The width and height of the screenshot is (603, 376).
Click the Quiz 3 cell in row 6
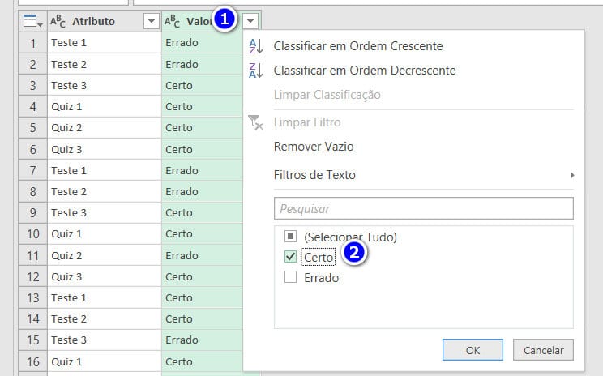click(x=105, y=149)
